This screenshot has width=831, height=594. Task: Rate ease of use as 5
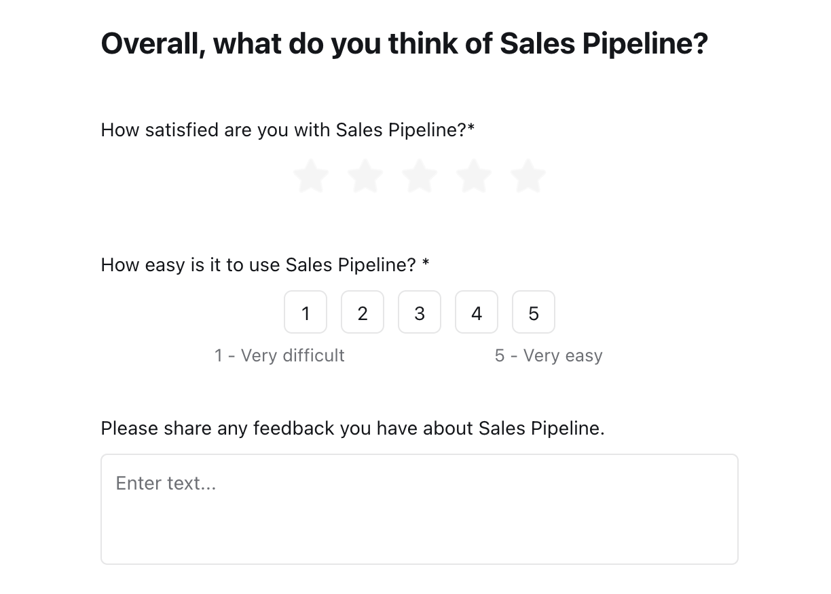pyautogui.click(x=534, y=313)
